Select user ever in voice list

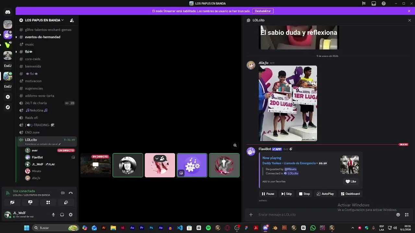click(x=50, y=150)
